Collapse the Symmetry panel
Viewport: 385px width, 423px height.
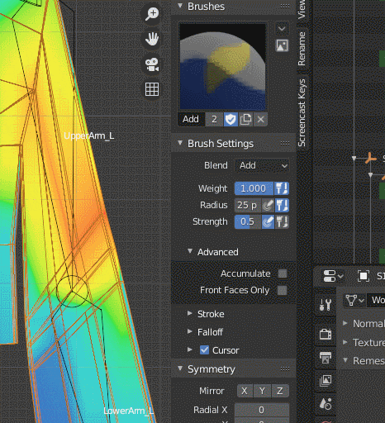click(180, 368)
